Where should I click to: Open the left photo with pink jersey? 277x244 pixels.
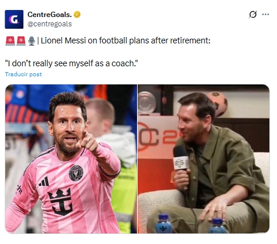tap(71, 159)
